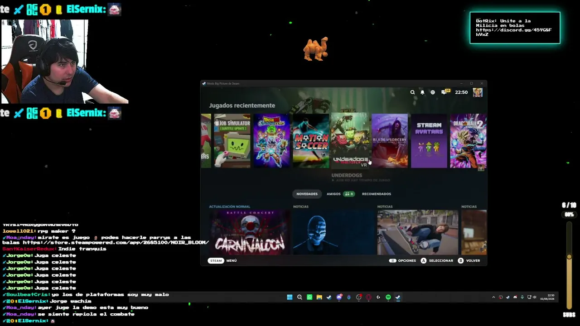The width and height of the screenshot is (580, 326).
Task: Open WhatsApp from the taskbar
Action: pyautogui.click(x=309, y=297)
